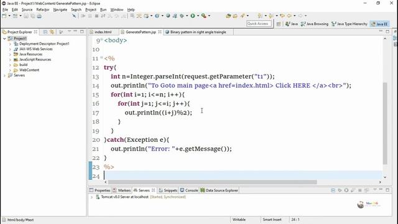Screen dimensions: 398x224
Task: Select the WebContent folder in Project Explorer
Action: click(x=29, y=70)
